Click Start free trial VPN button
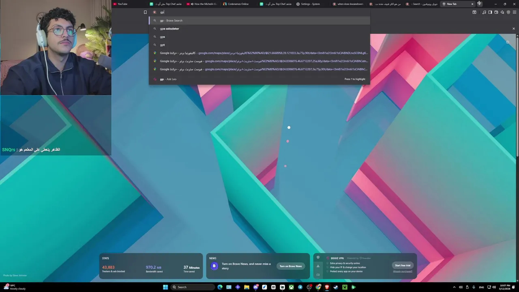The image size is (519, 292). click(403, 265)
